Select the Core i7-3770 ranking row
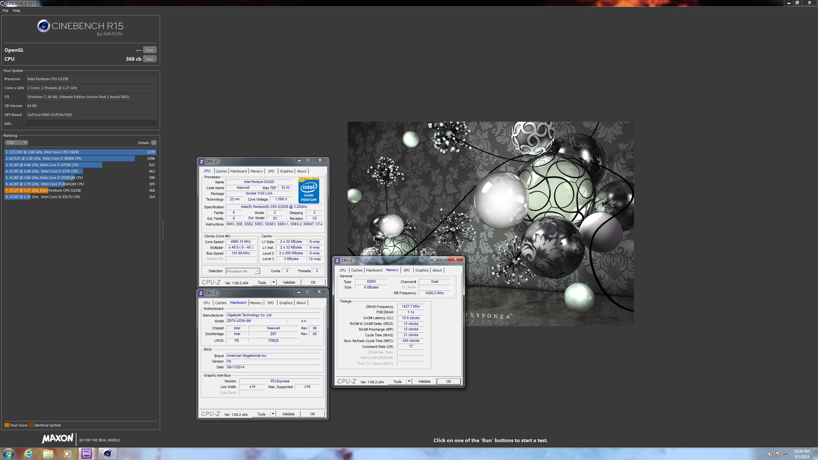Viewport: 818px width, 460px height. point(80,171)
